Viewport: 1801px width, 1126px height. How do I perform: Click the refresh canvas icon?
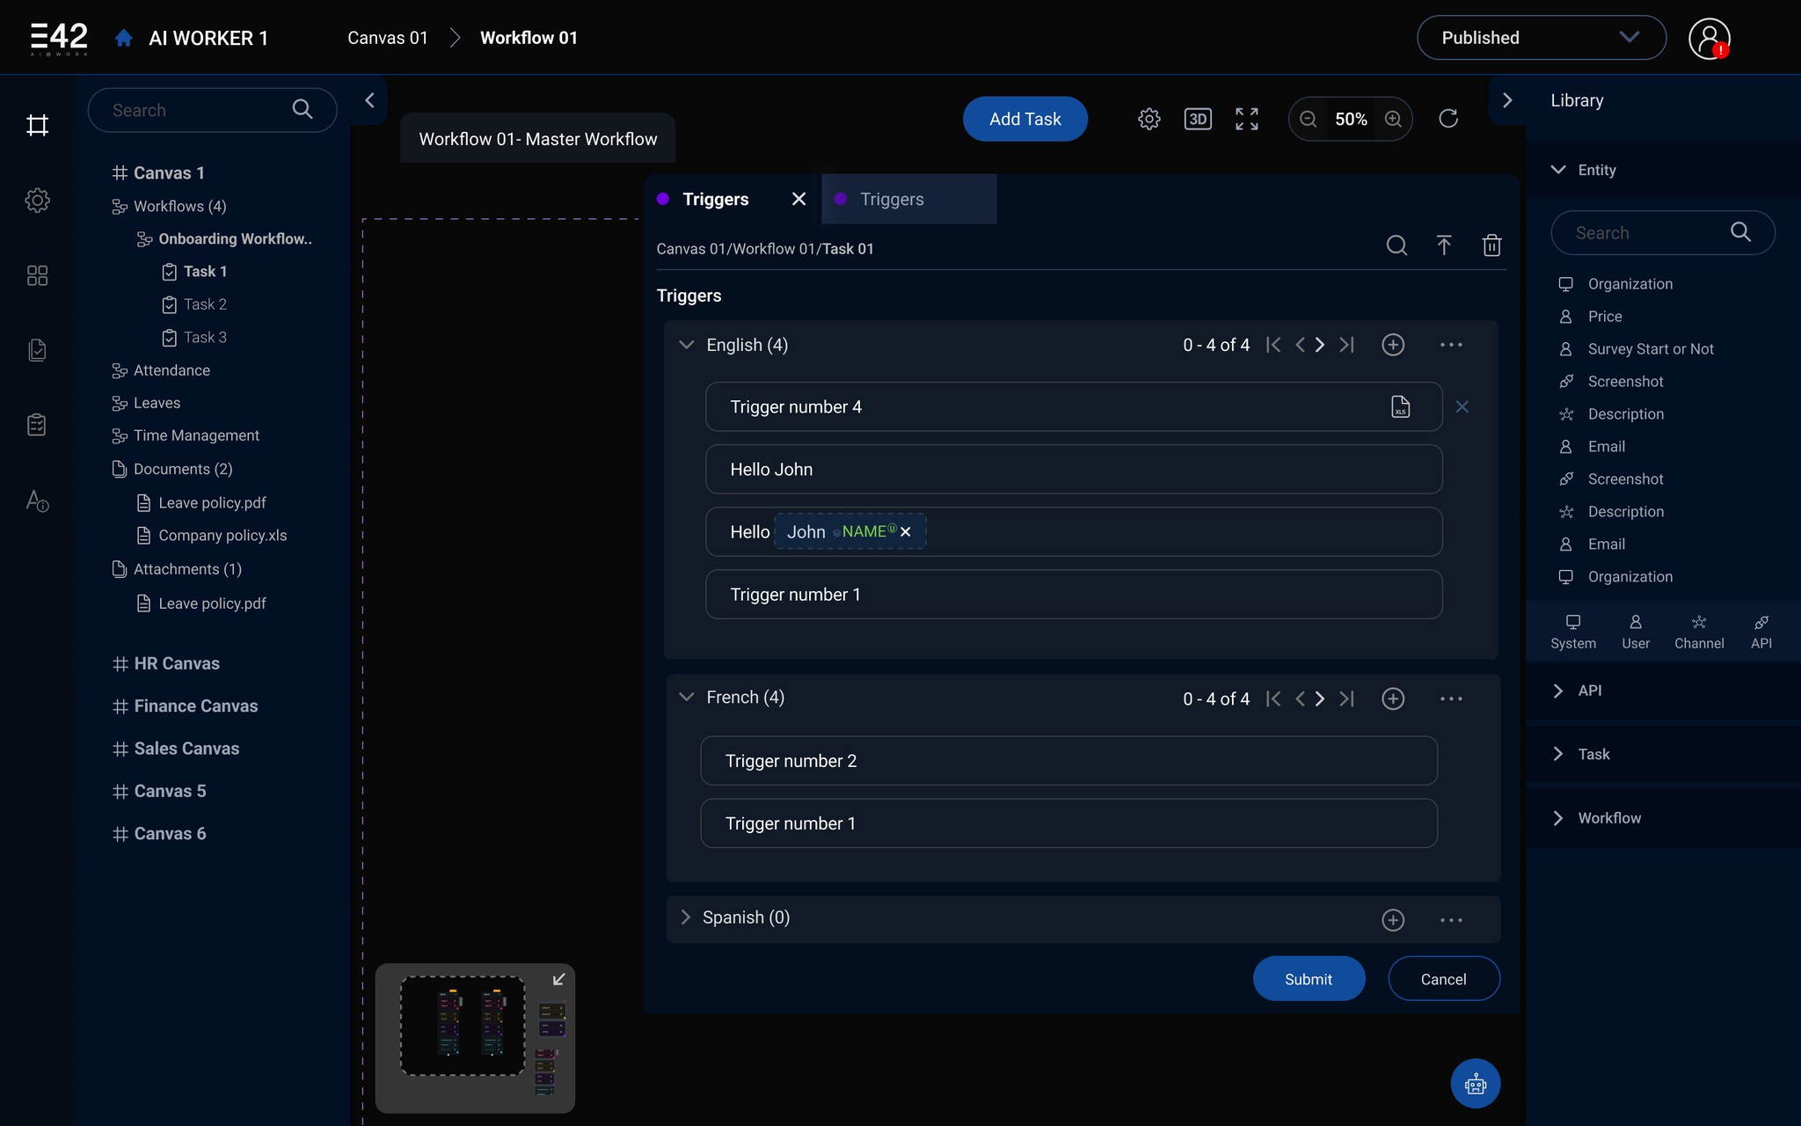(x=1448, y=119)
